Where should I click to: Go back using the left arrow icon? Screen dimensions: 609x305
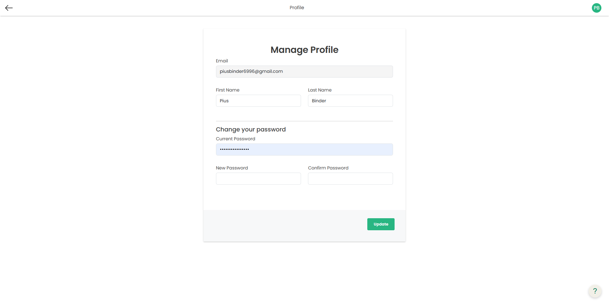9,8
